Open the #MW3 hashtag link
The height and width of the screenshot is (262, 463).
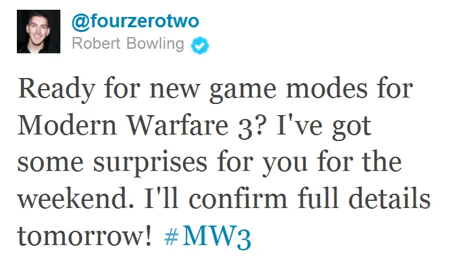point(208,237)
